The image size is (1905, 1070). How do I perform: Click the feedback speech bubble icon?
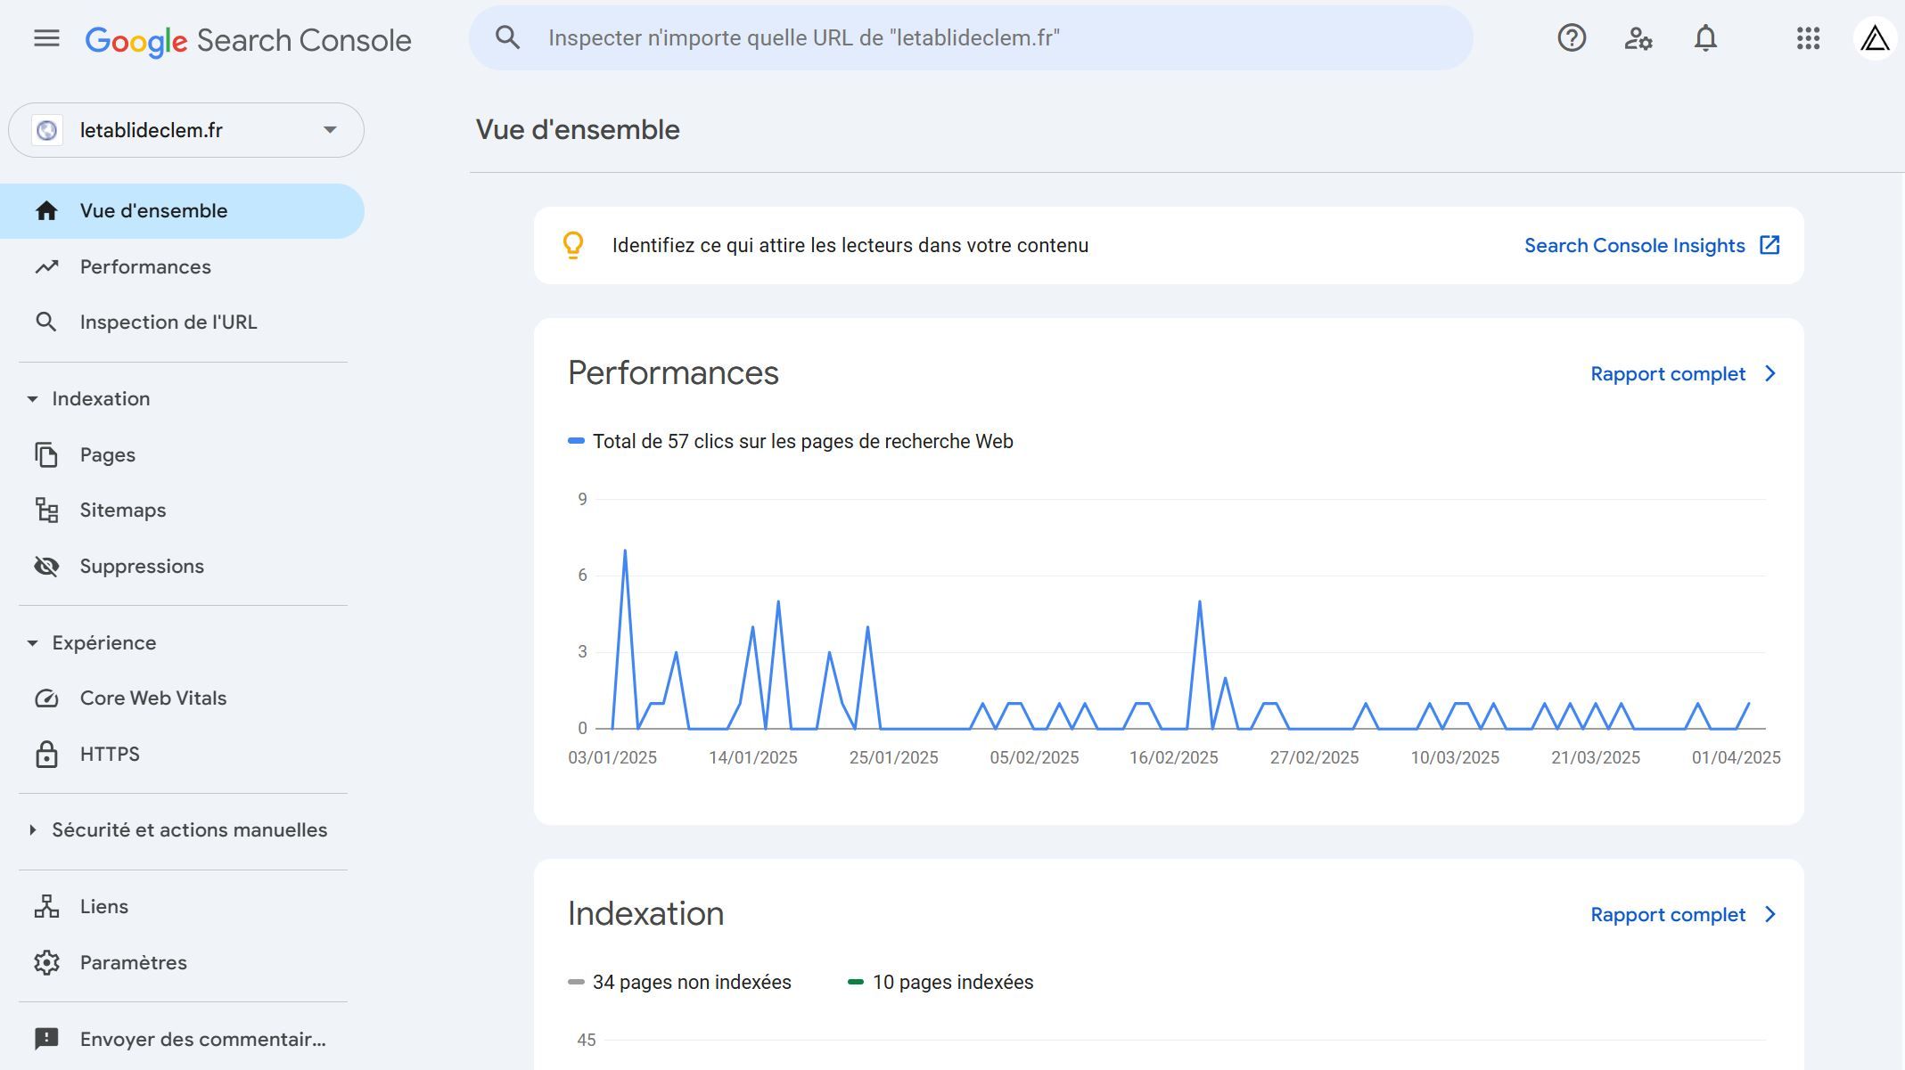(x=46, y=1039)
